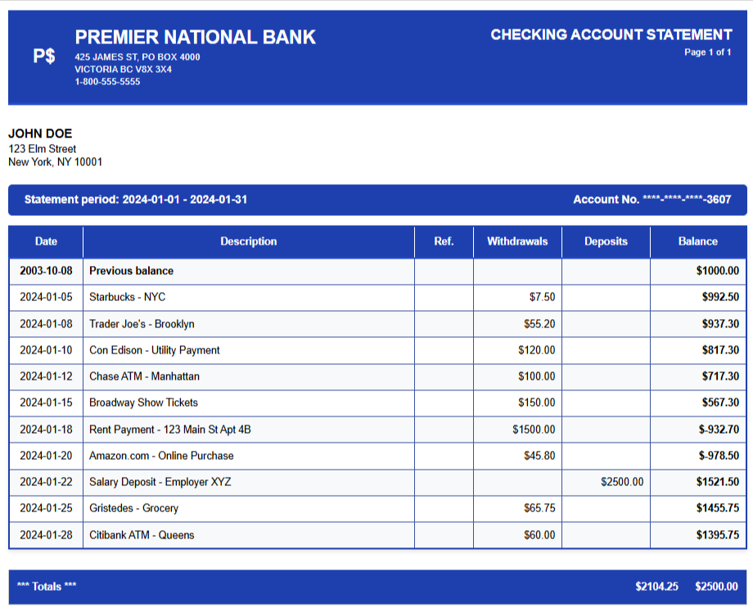Screen dimensions: 753x612
Task: Select the Amazon.com - Online Purchase row
Action: (x=161, y=456)
